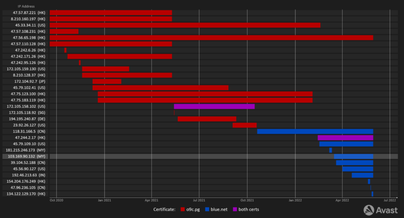404x218 pixels.
Task: Click the Jan 2021 axis label
Action: click(x=105, y=200)
